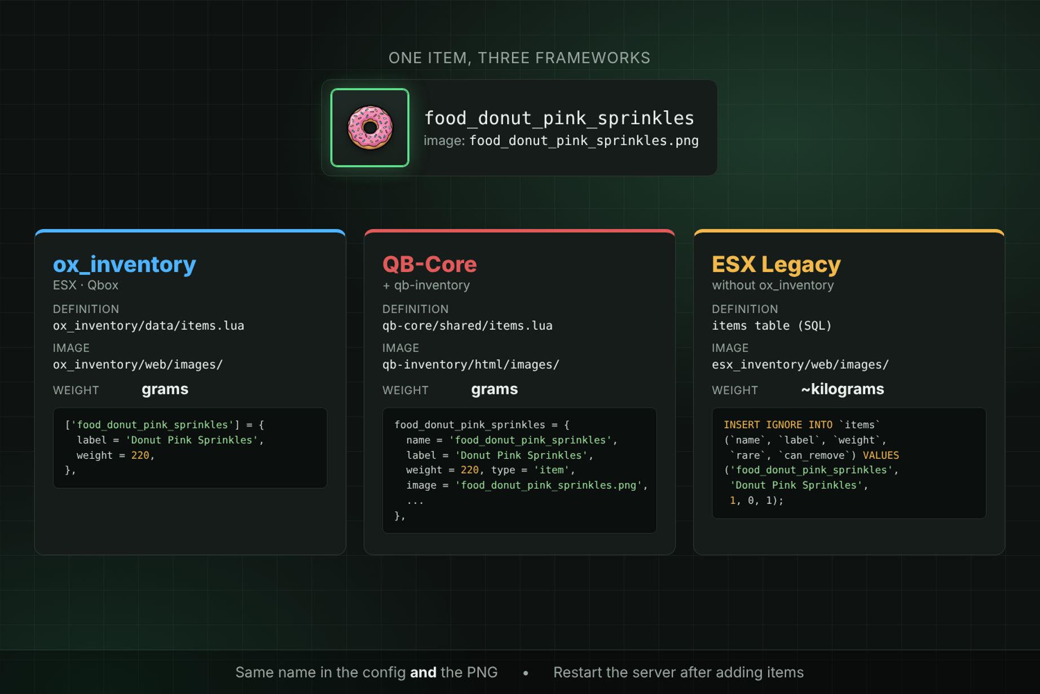Click the image = 'food_donut_pink_sprinkles.png' code line
This screenshot has height=694, width=1040.
(527, 485)
